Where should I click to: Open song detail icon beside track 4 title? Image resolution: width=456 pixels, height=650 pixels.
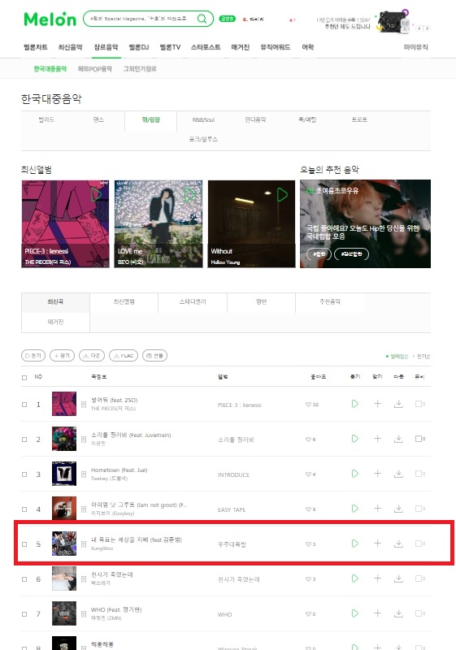coord(84,509)
